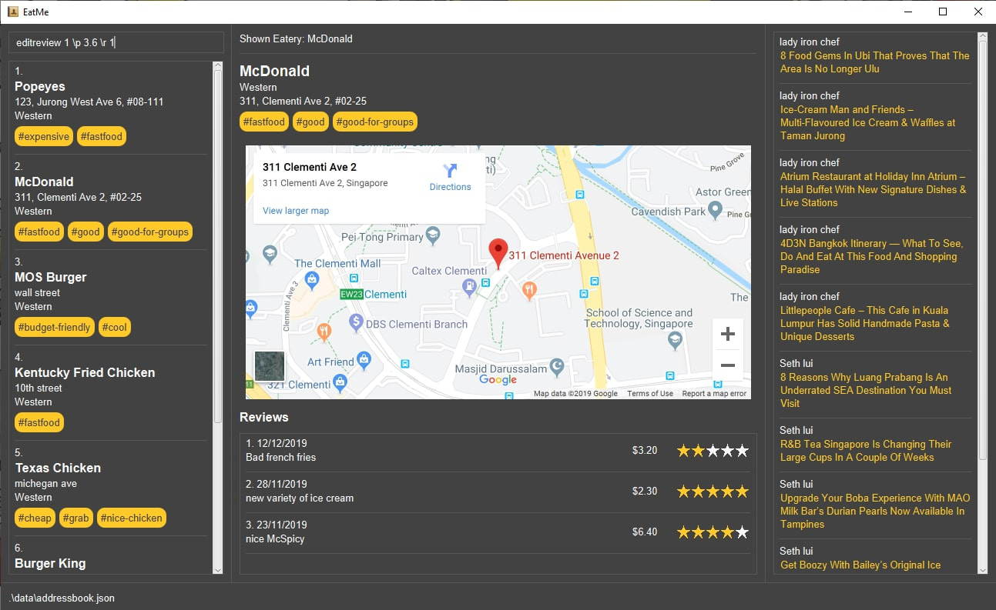
Task: Open Ice-Cream Man and Friends article
Action: pos(867,122)
